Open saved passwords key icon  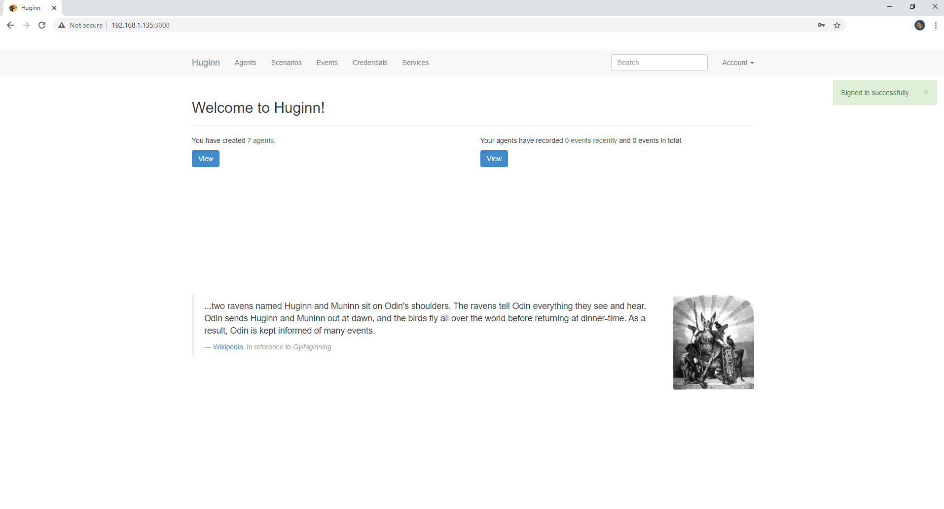point(821,25)
